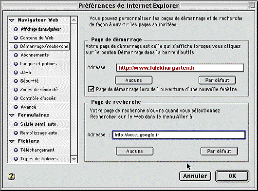Viewport: 258px width, 191px height.
Task: Click the search page Adresse field
Action: tap(179, 135)
